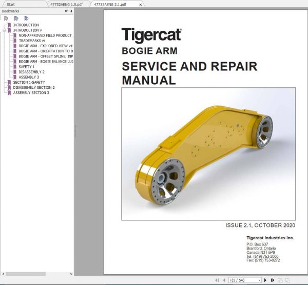Click the bookmark icon beside SAFETY 1
308x285 pixels.
15,67
